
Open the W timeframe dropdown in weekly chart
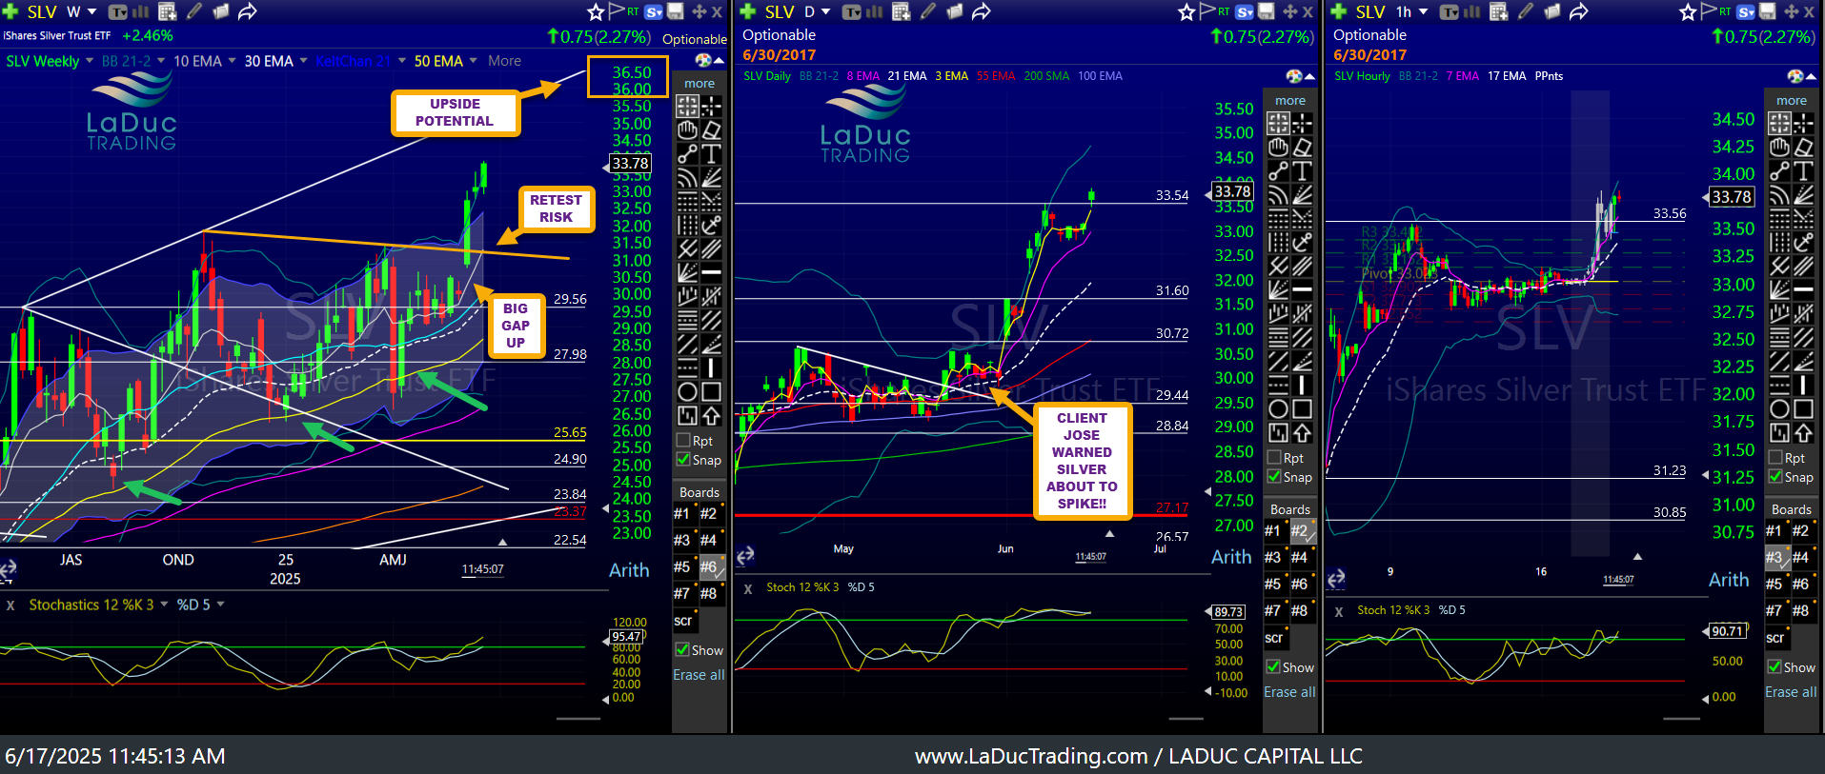92,11
